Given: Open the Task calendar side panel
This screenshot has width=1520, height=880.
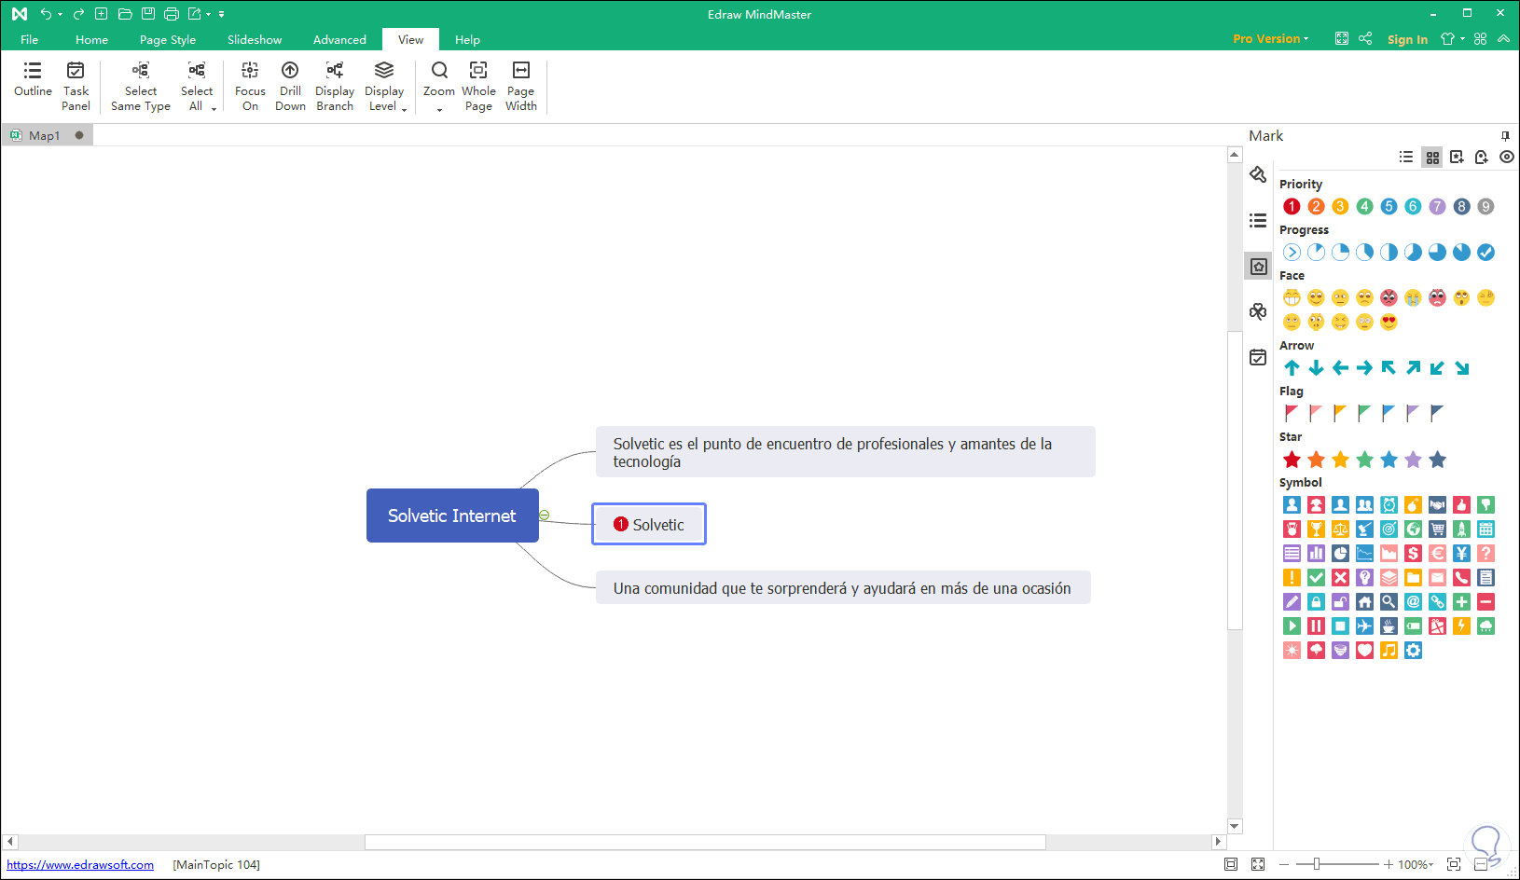Looking at the screenshot, I should click(x=1258, y=357).
